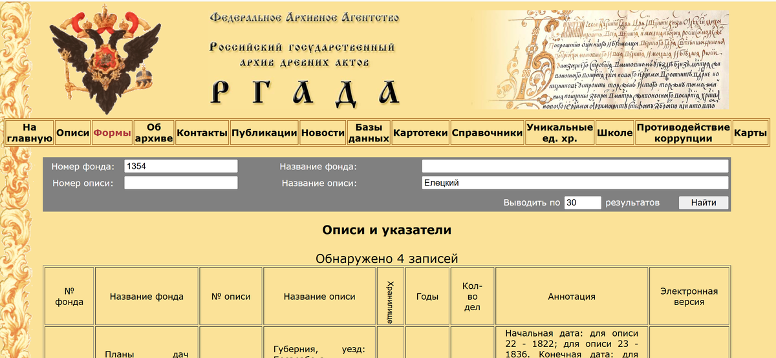Screen dimensions: 776x358
Task: Open the Школе menu item
Action: pyautogui.click(x=614, y=132)
